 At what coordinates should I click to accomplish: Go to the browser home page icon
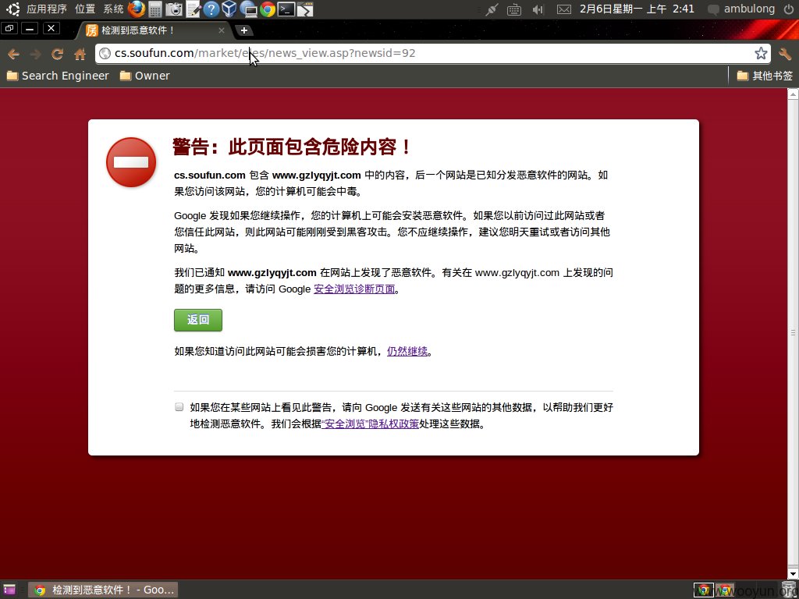(80, 54)
